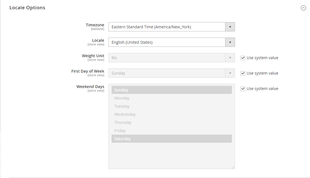
Task: Open the Locale dropdown
Action: point(230,42)
